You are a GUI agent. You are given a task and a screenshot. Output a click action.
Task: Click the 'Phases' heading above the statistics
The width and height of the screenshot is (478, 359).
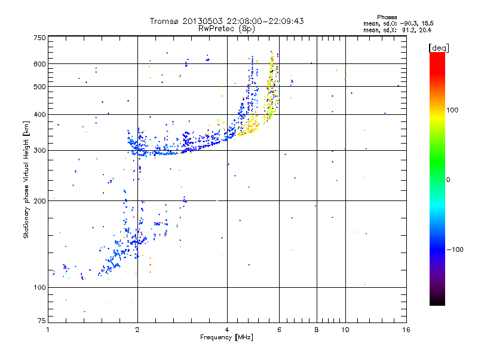(x=387, y=17)
